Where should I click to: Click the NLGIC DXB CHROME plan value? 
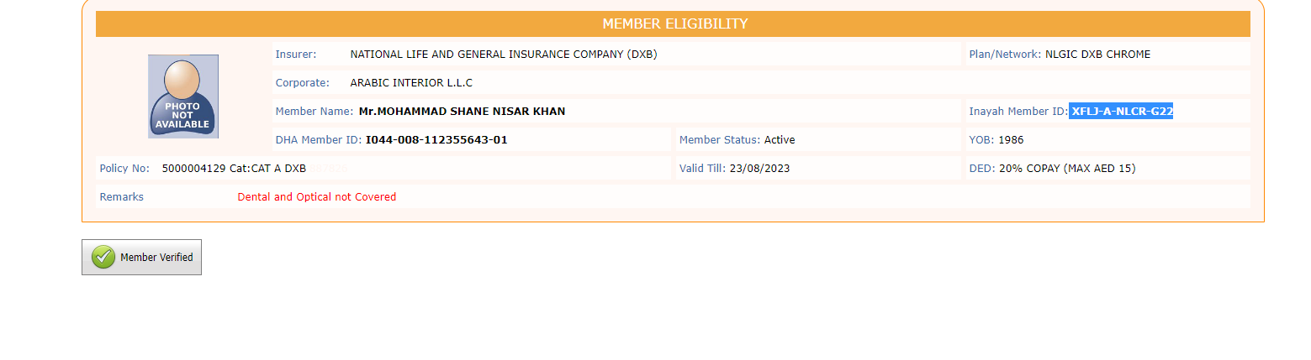(x=1097, y=55)
